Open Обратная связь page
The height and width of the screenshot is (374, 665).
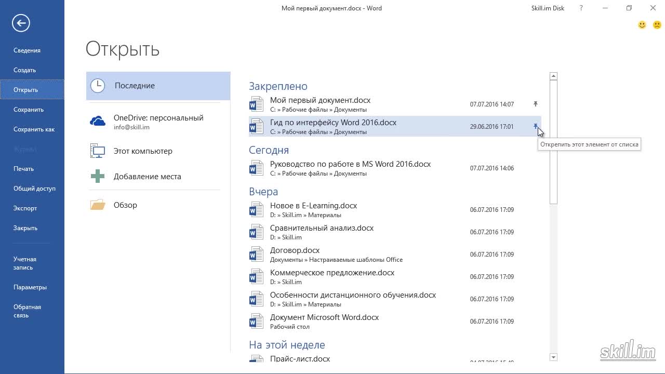(32, 311)
